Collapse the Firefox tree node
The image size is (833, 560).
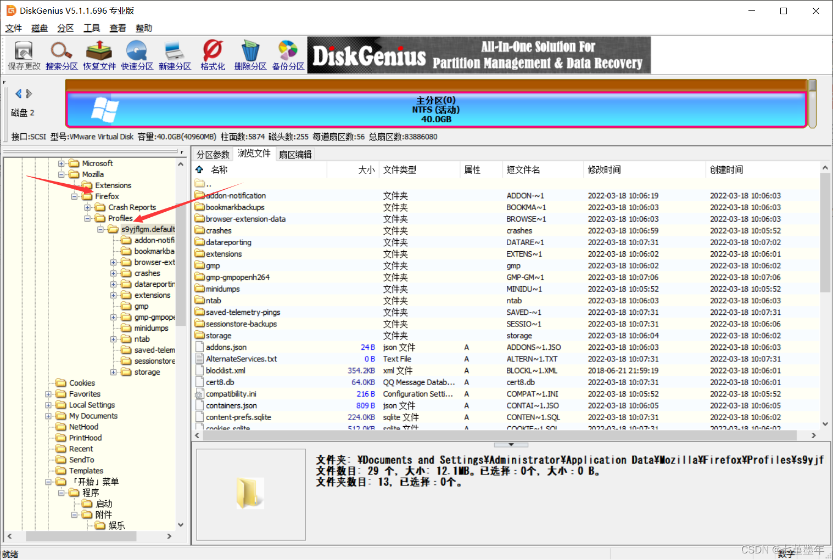[x=74, y=196]
